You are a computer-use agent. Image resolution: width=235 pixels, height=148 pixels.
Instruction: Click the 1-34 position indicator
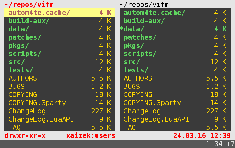click(x=214, y=144)
